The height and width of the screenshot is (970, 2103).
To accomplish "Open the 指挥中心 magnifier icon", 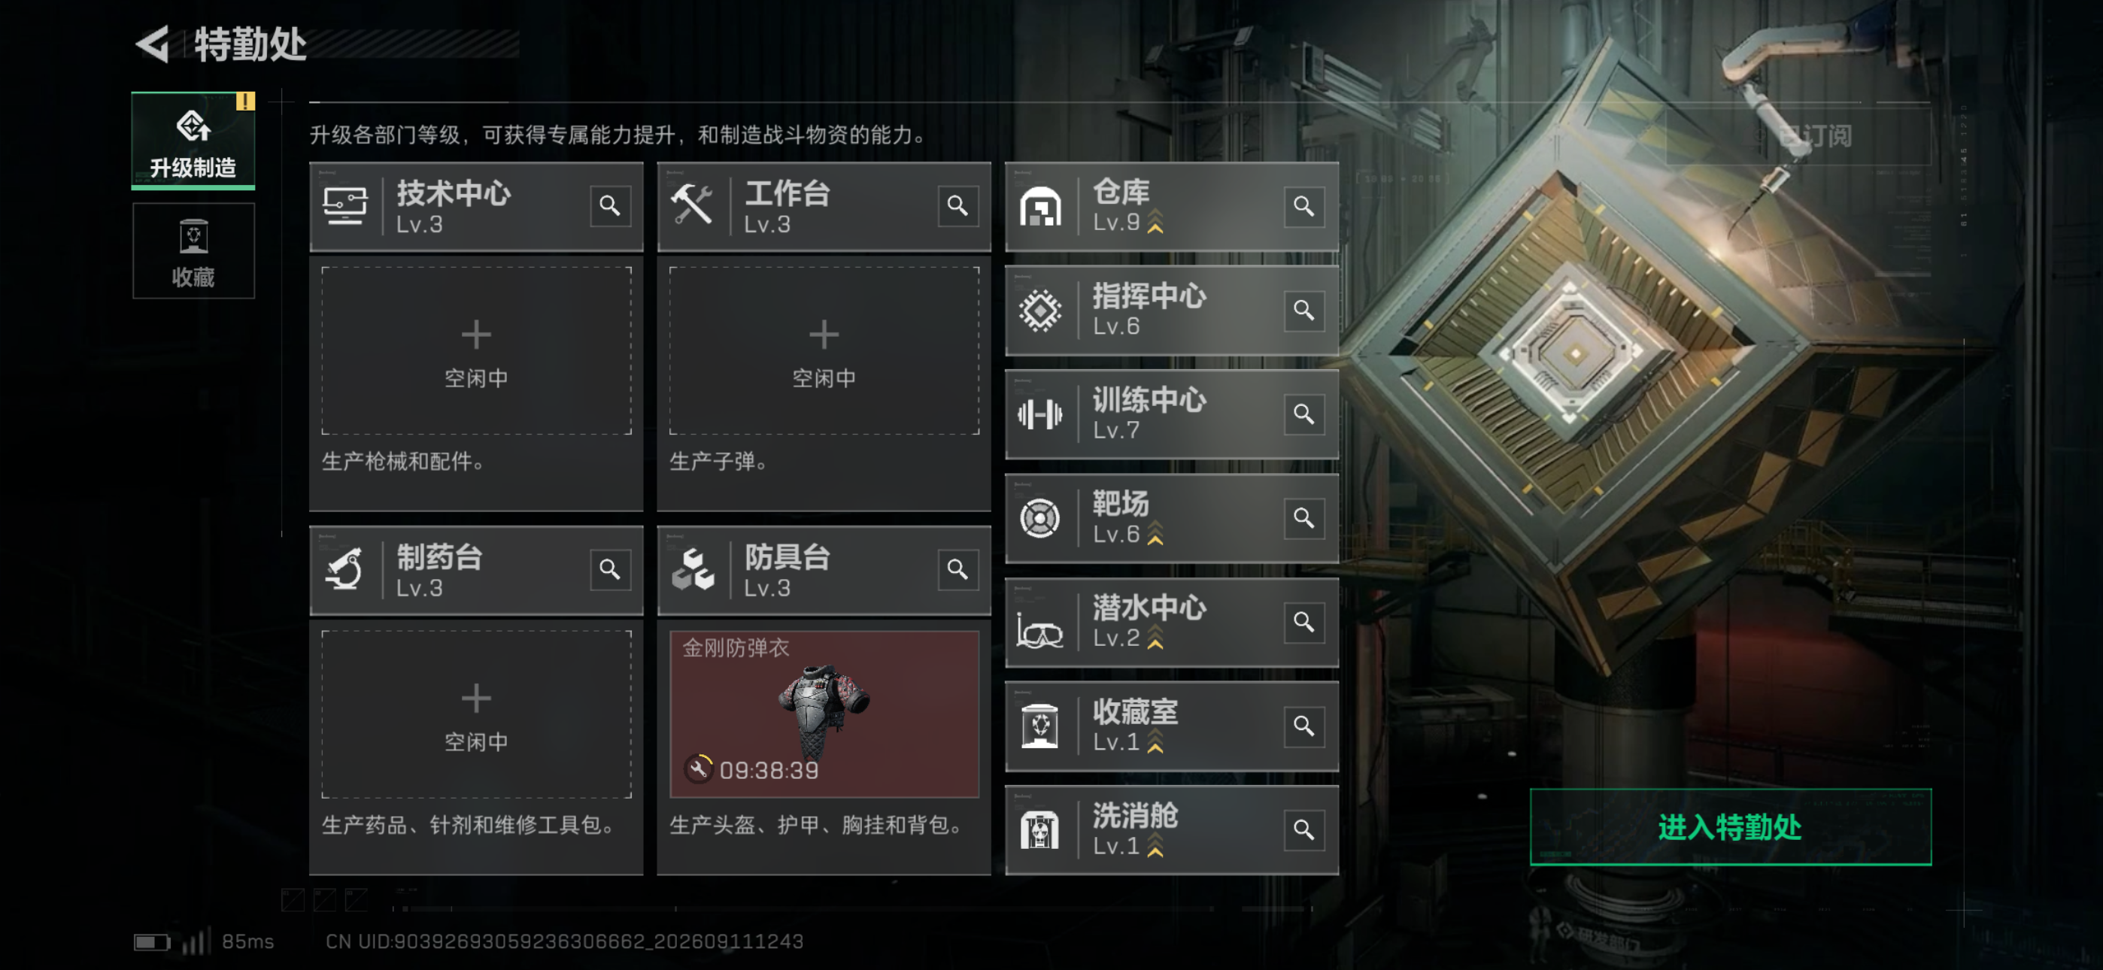I will tap(1303, 311).
